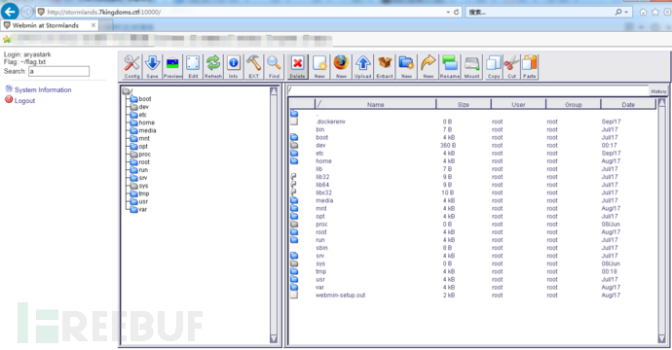Screen dimensions: 672x350
Task: Select sbin entry in file list
Action: pyautogui.click(x=321, y=248)
